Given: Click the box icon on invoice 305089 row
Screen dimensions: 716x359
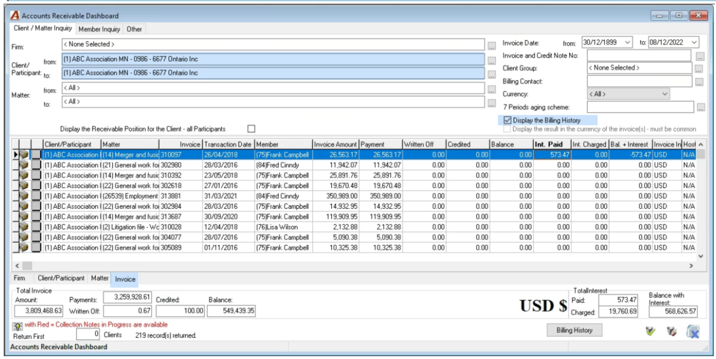Looking at the screenshot, I should (24, 248).
